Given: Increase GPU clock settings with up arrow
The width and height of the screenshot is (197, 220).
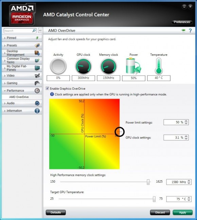Looking at the screenshot, I should tap(186, 136).
